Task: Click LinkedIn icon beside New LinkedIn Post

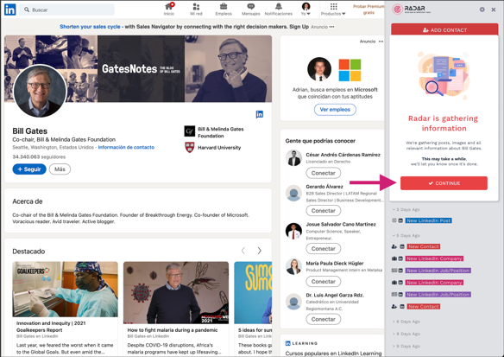Action: coord(400,220)
